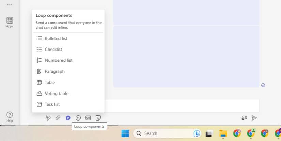Viewport: 281px width, 141px height.
Task: Open File Explorer from taskbar
Action: coord(223,133)
